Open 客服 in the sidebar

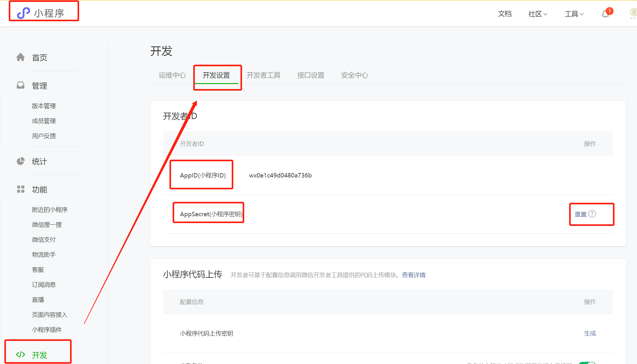pyautogui.click(x=38, y=270)
